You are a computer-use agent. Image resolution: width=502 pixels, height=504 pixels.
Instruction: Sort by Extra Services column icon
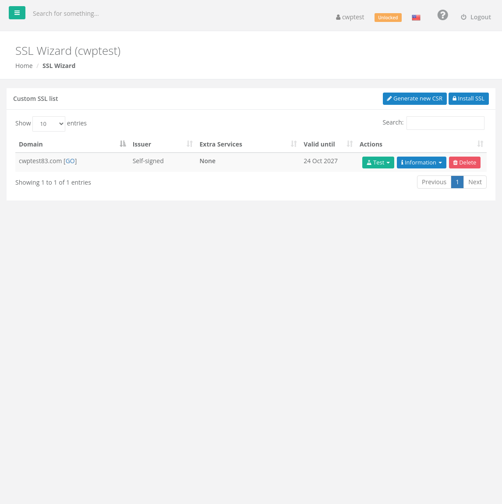pyautogui.click(x=293, y=144)
